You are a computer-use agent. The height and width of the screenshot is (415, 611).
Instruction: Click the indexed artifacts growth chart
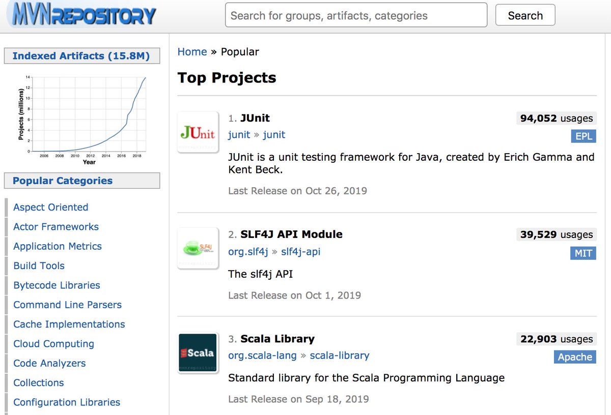[x=82, y=119]
